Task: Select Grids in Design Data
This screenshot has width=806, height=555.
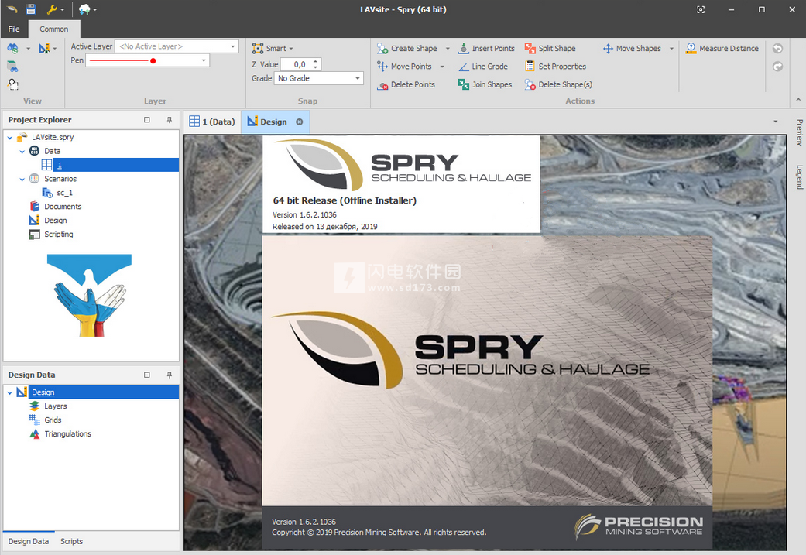Action: coord(53,420)
